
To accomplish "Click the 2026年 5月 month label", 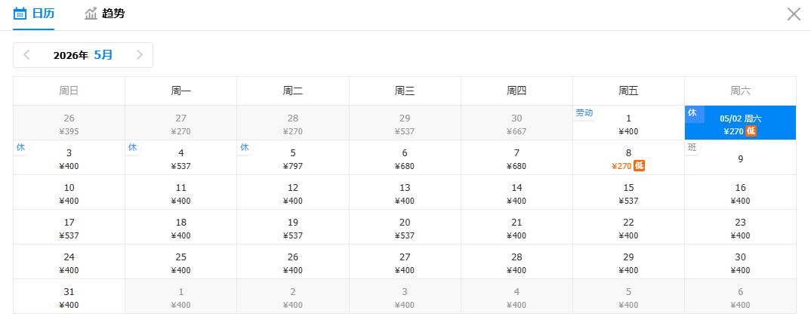I will [x=83, y=55].
